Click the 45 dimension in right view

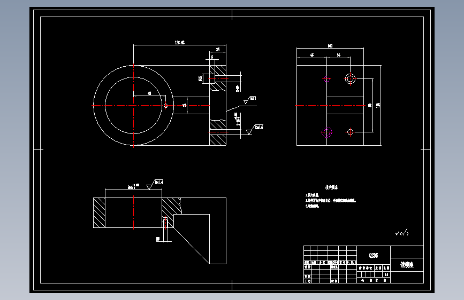312,55
